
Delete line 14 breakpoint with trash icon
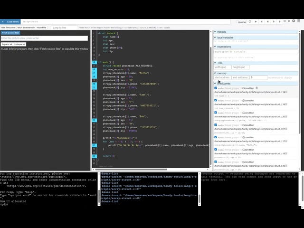click(x=256, y=88)
